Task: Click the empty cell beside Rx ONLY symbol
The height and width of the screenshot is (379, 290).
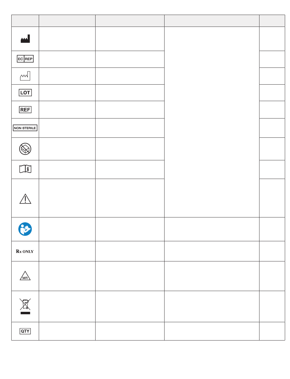Action: (67, 251)
